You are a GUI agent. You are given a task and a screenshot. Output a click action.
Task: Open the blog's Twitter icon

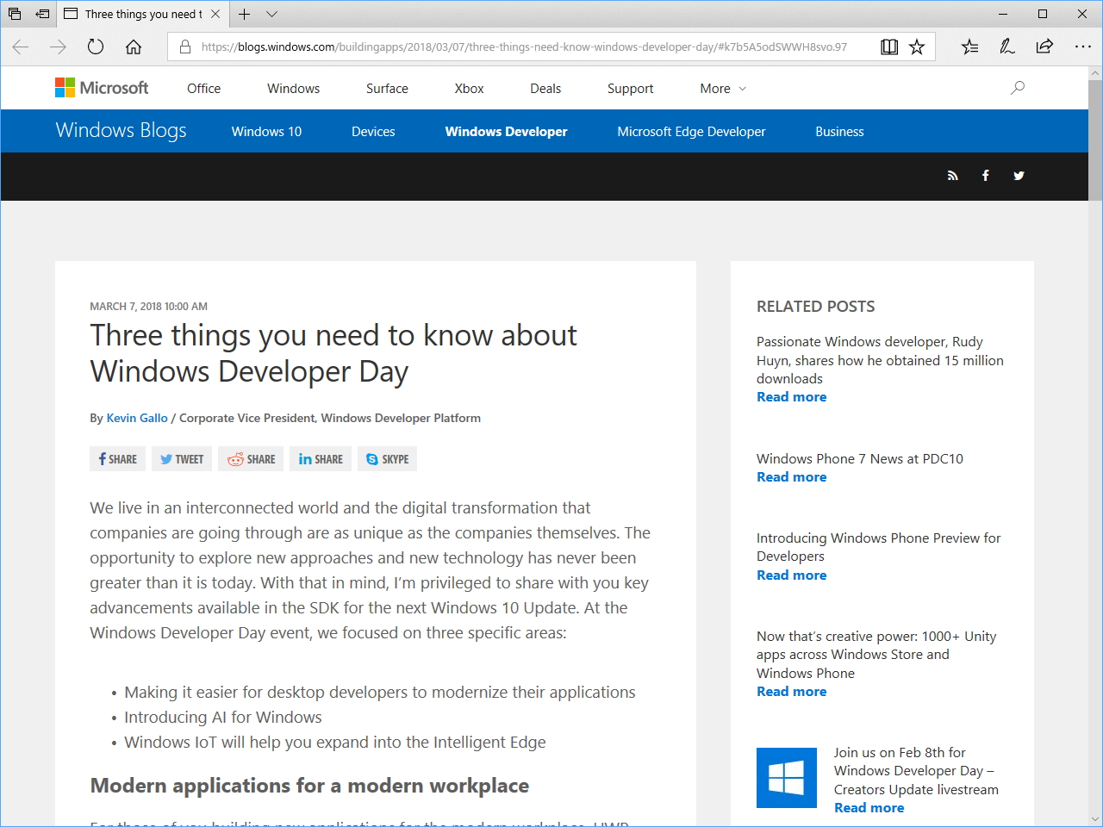(1019, 176)
